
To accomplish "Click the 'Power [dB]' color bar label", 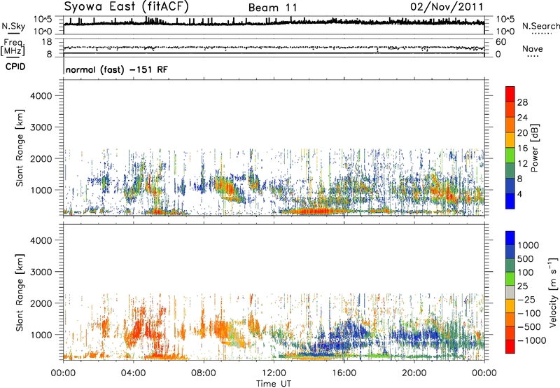I will click(x=535, y=148).
